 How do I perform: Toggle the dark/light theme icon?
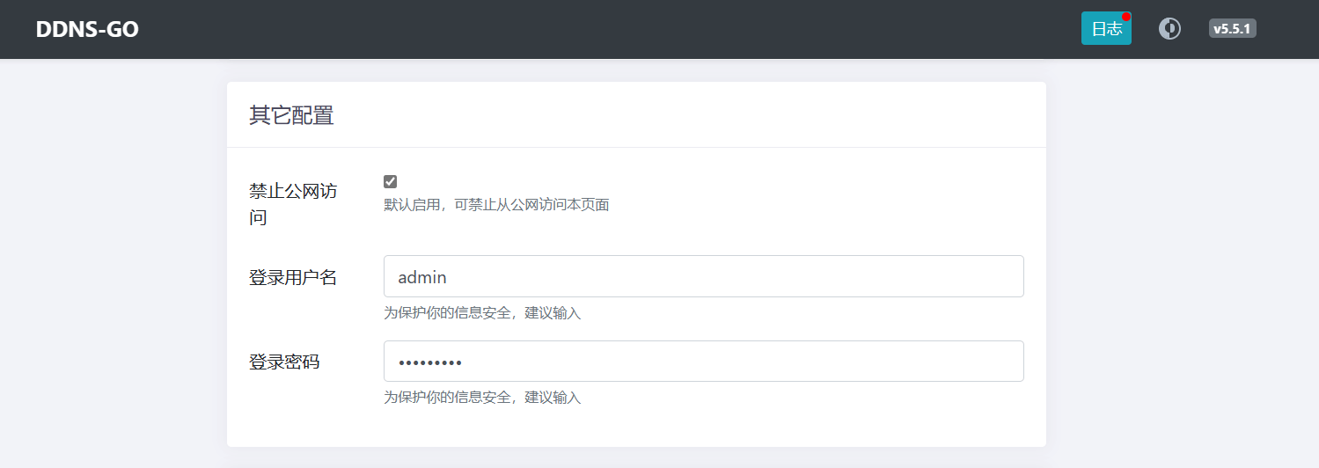click(1169, 29)
